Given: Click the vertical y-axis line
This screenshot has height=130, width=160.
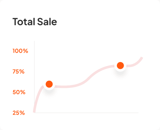Looking at the screenshot, I should click(x=34, y=77).
